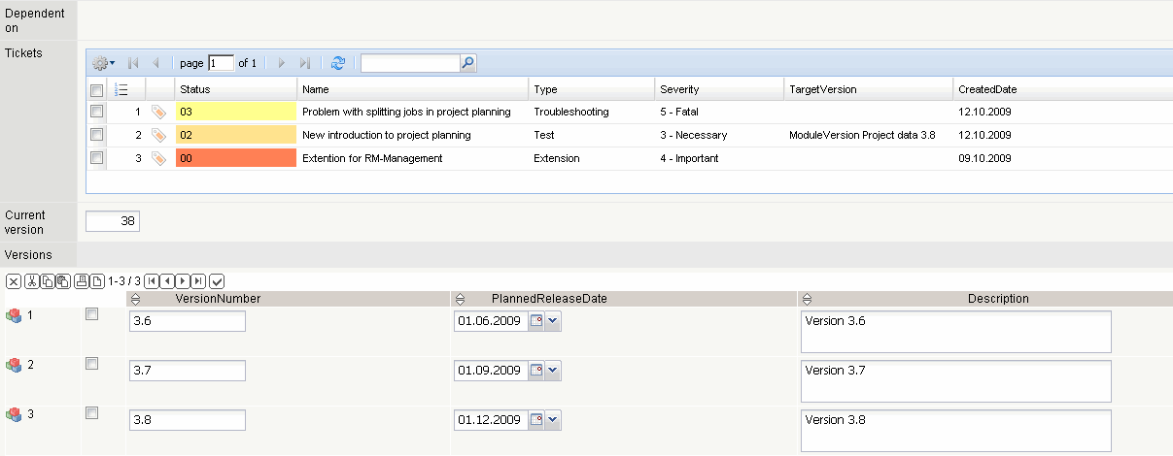Viewport: 1173px width, 456px height.
Task: Click the new blank page icon in Versions toolbar
Action: coord(97,281)
